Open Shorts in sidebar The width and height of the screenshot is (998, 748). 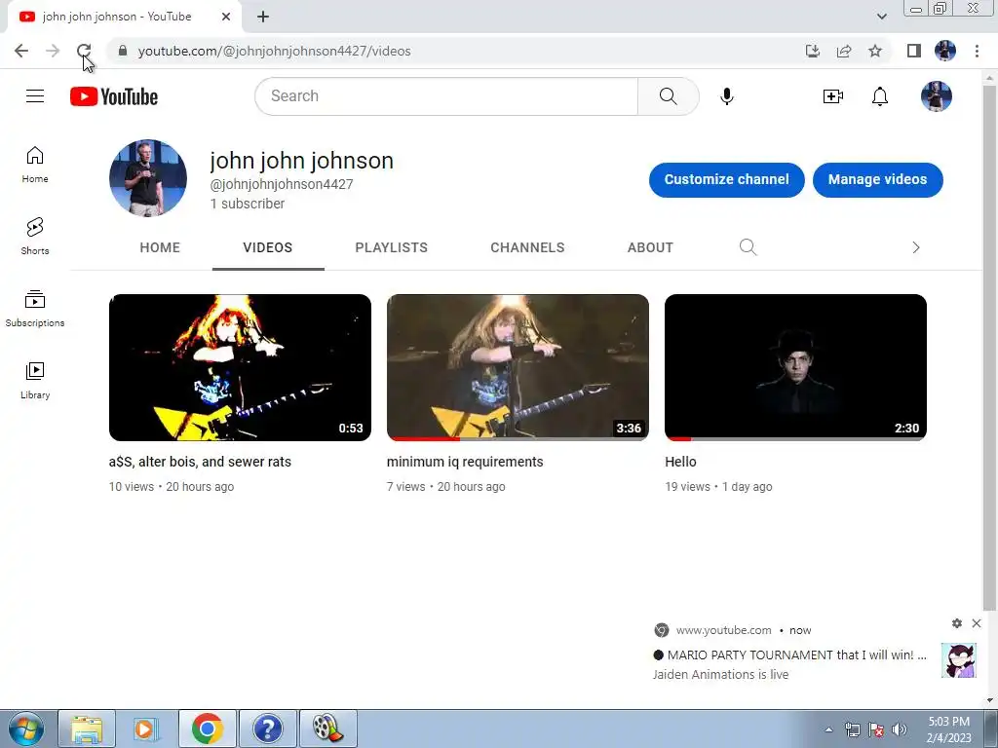[35, 237]
